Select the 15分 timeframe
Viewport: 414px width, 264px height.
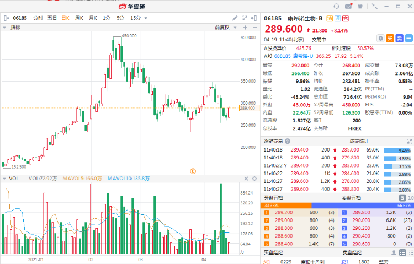pos(135,18)
